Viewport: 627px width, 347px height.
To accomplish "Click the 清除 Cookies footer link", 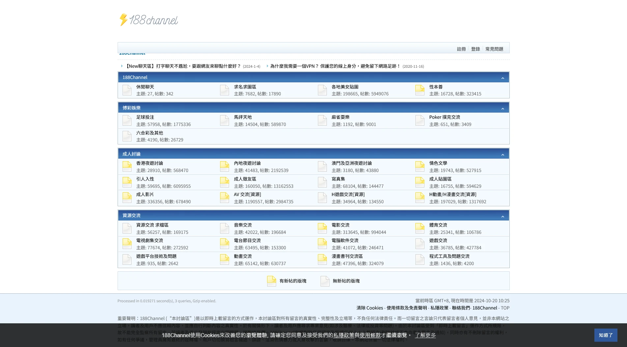I will (370, 308).
